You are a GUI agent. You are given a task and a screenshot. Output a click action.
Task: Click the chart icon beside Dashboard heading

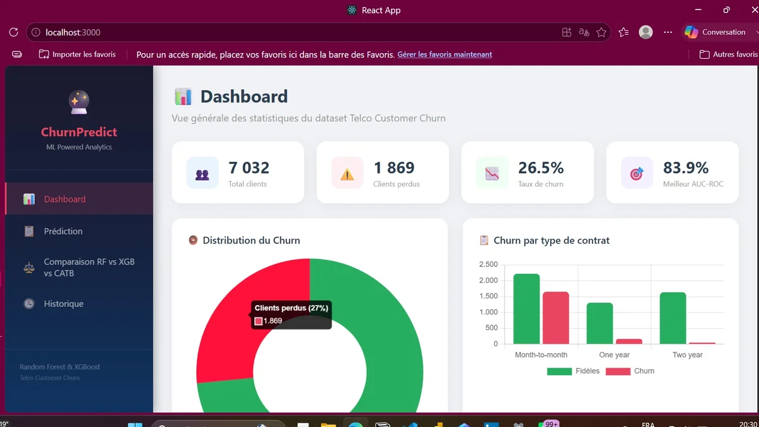[183, 97]
